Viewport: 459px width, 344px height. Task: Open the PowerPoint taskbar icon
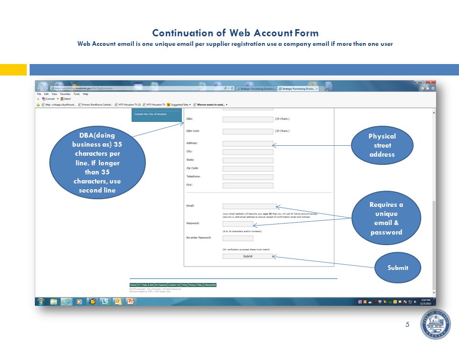click(x=131, y=301)
